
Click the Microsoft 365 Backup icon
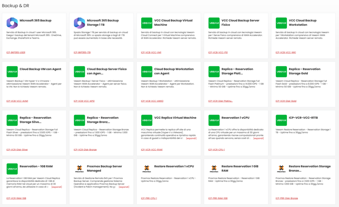click(12, 23)
